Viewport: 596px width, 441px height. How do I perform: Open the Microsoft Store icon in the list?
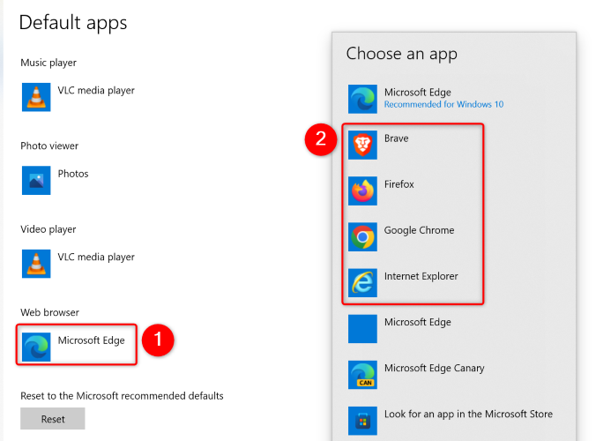pos(362,420)
